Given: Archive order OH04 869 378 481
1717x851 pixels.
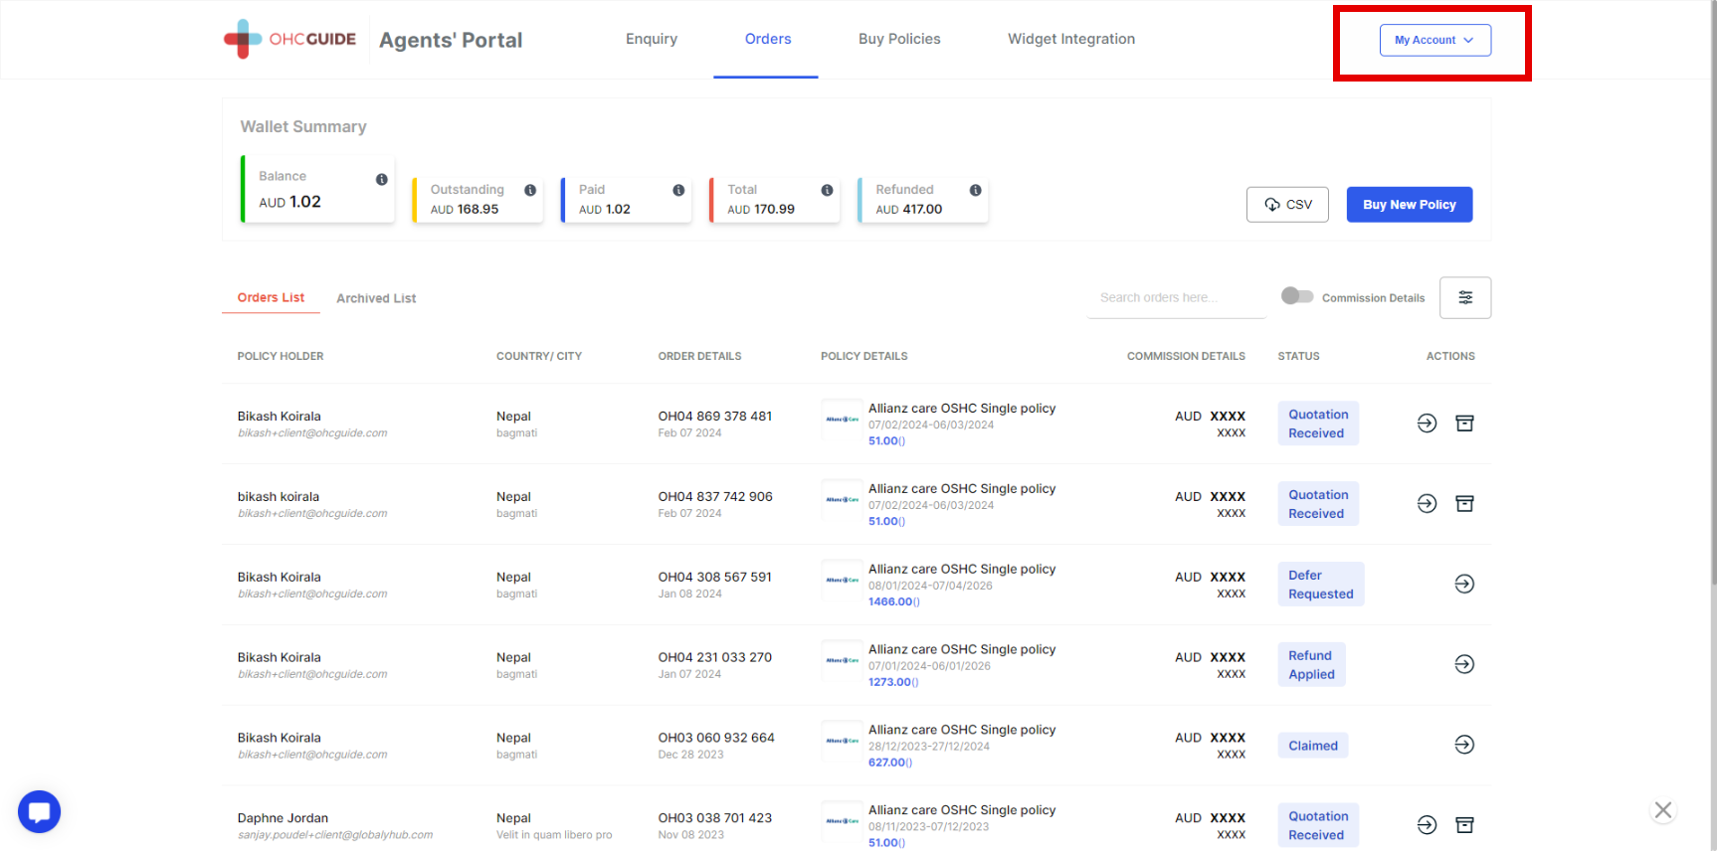Looking at the screenshot, I should [x=1464, y=424].
